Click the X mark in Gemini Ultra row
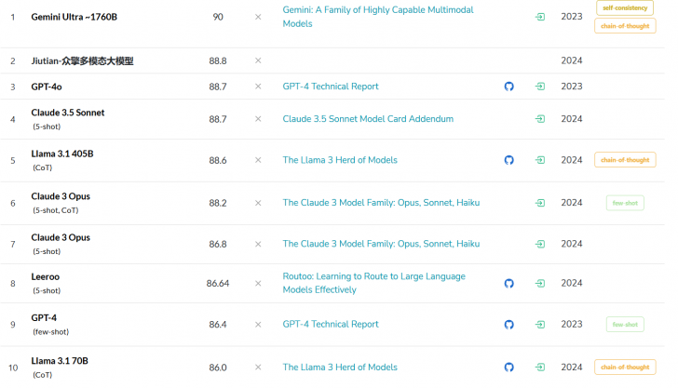The height and width of the screenshot is (388, 678). 258,17
